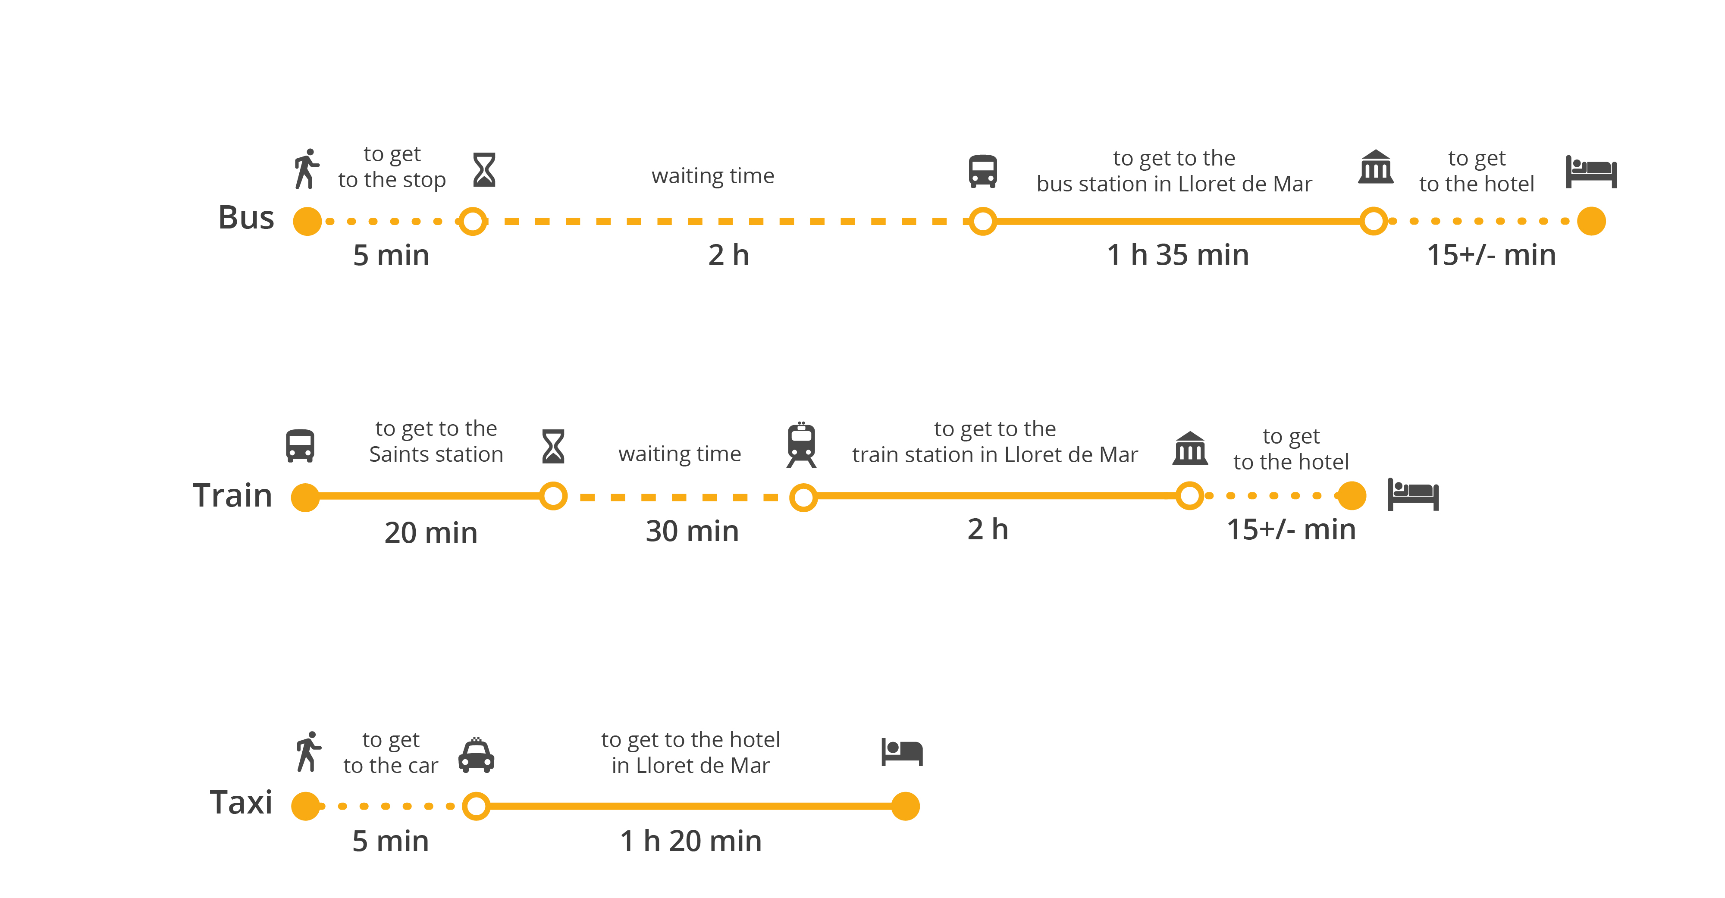Click the Taxi row label

(241, 802)
